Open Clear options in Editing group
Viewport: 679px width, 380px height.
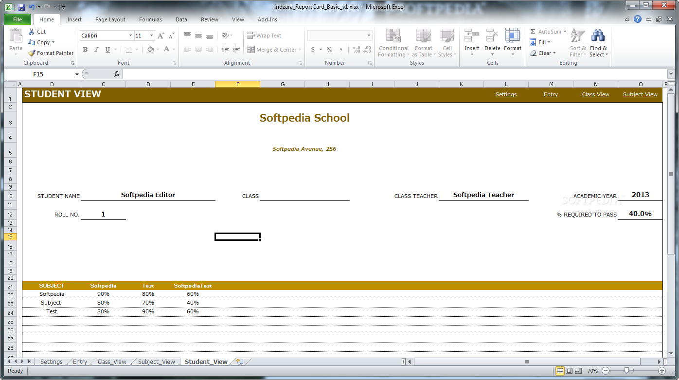click(x=543, y=53)
